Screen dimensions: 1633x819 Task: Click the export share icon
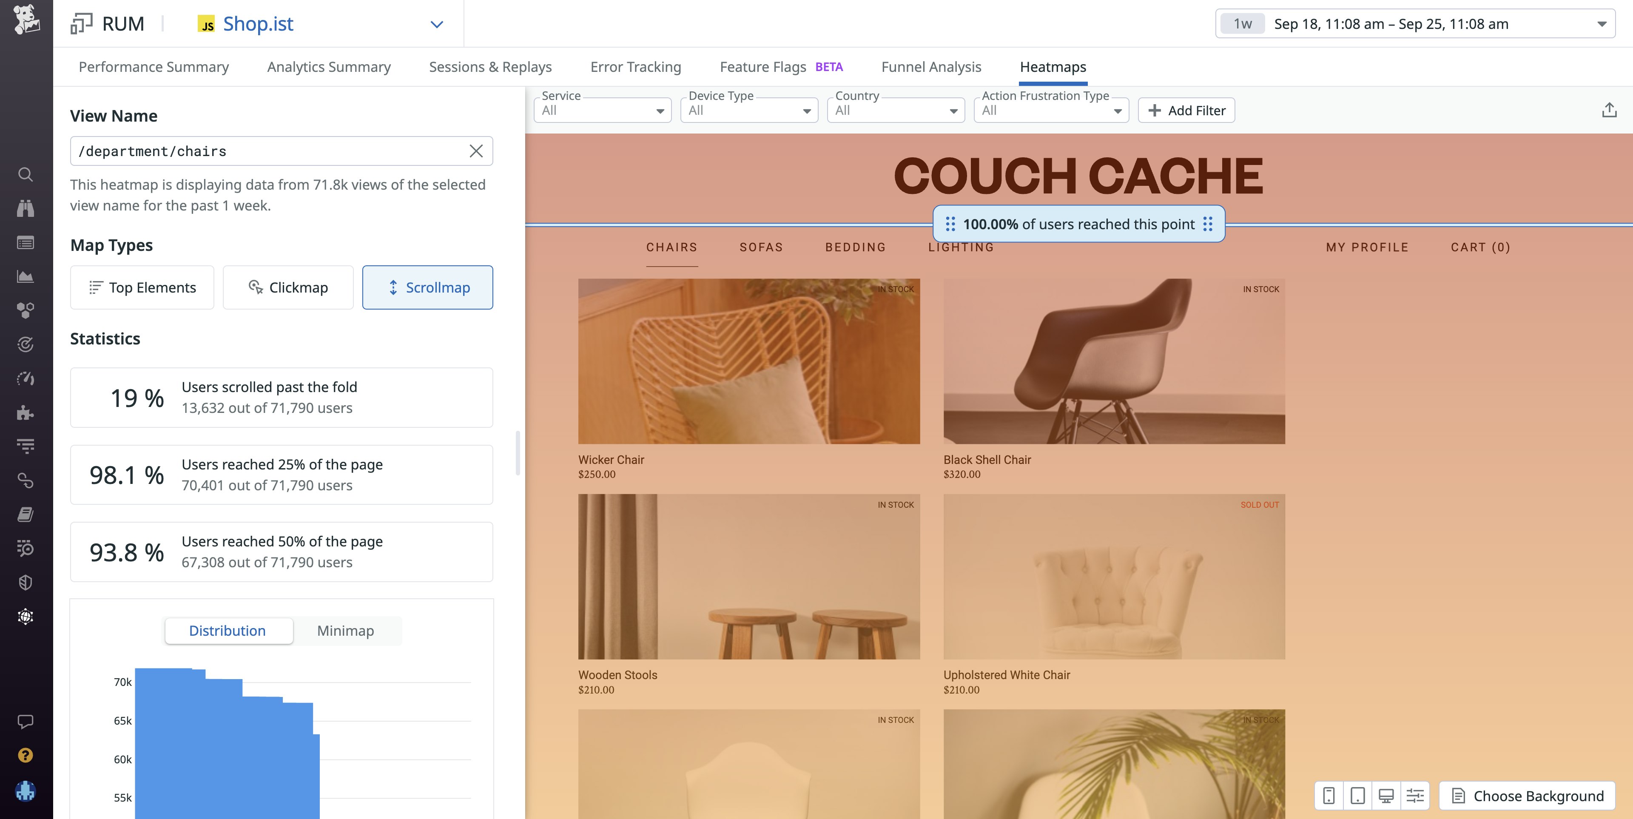coord(1609,110)
